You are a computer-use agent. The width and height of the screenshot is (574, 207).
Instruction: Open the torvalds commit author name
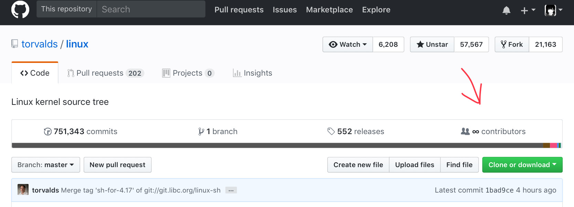[x=45, y=190]
